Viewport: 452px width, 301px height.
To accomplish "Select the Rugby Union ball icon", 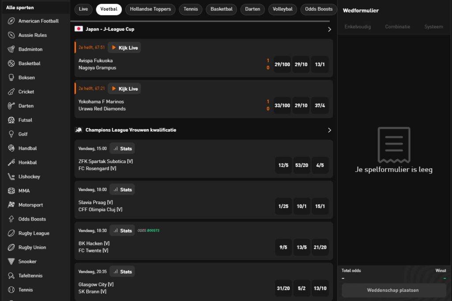I will point(11,247).
